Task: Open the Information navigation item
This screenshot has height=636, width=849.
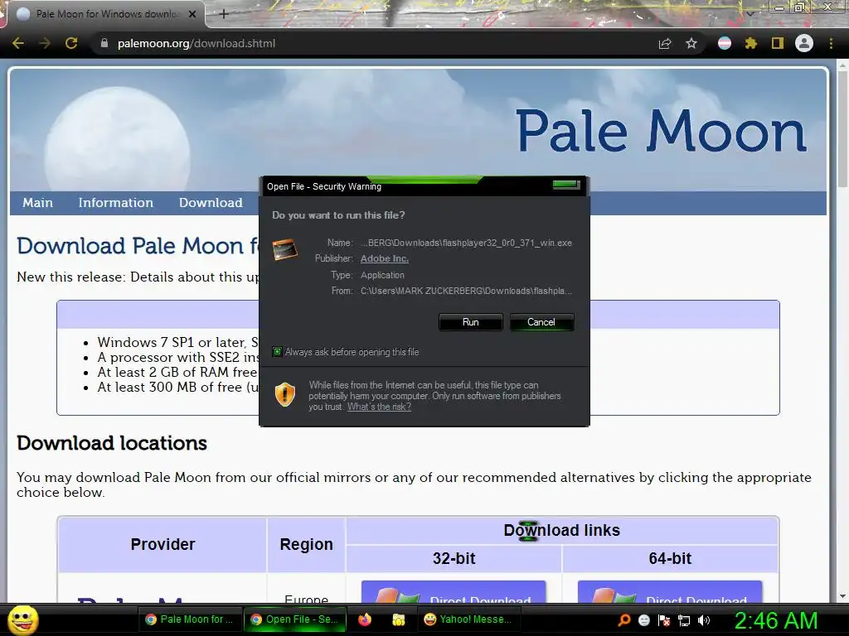Action: click(x=116, y=203)
